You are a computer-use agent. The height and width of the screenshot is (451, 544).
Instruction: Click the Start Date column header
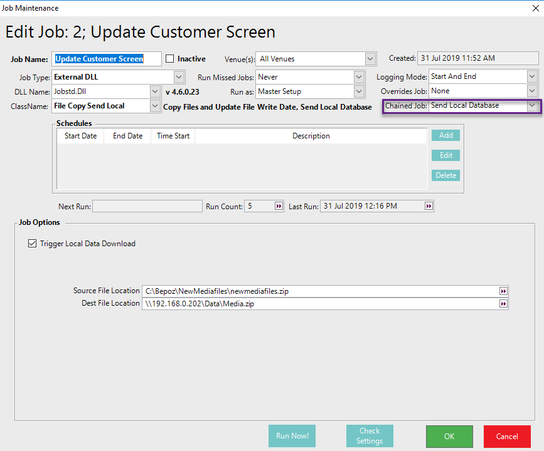coord(80,136)
